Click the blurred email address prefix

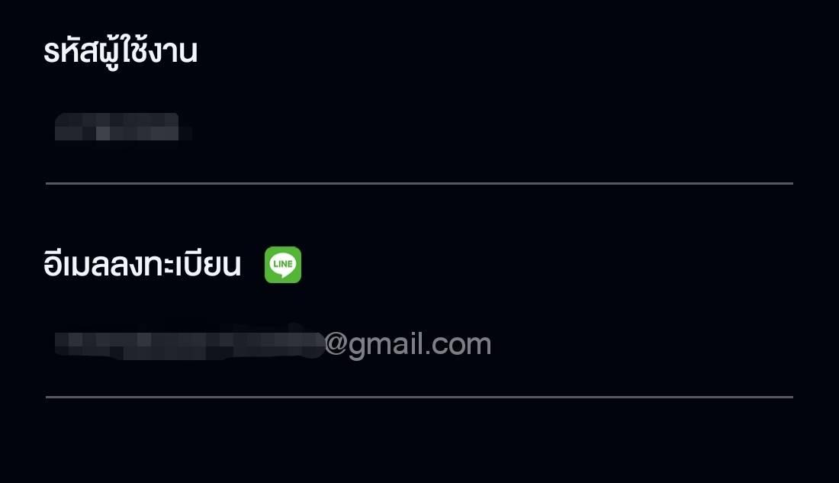190,343
